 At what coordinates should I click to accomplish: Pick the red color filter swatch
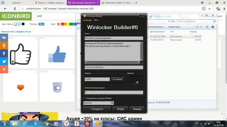[62, 24]
